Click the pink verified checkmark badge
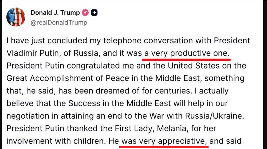 [x=85, y=13]
